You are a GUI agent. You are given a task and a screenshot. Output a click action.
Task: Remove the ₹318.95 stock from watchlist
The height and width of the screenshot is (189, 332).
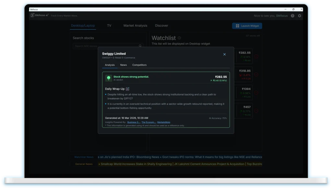(x=256, y=74)
